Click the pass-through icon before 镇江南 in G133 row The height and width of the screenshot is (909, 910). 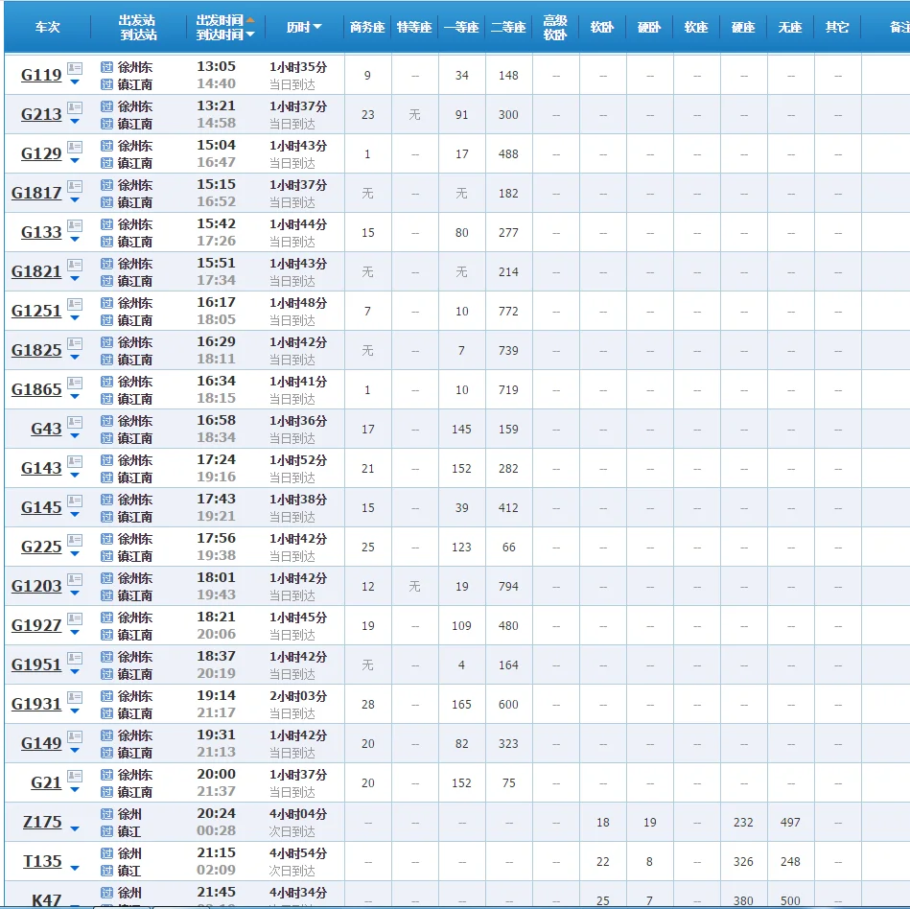pos(107,242)
